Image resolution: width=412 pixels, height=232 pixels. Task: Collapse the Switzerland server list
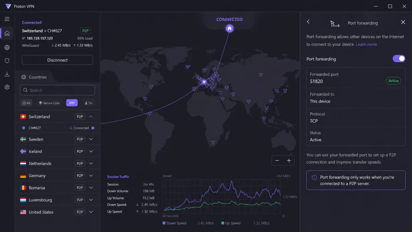tap(91, 117)
